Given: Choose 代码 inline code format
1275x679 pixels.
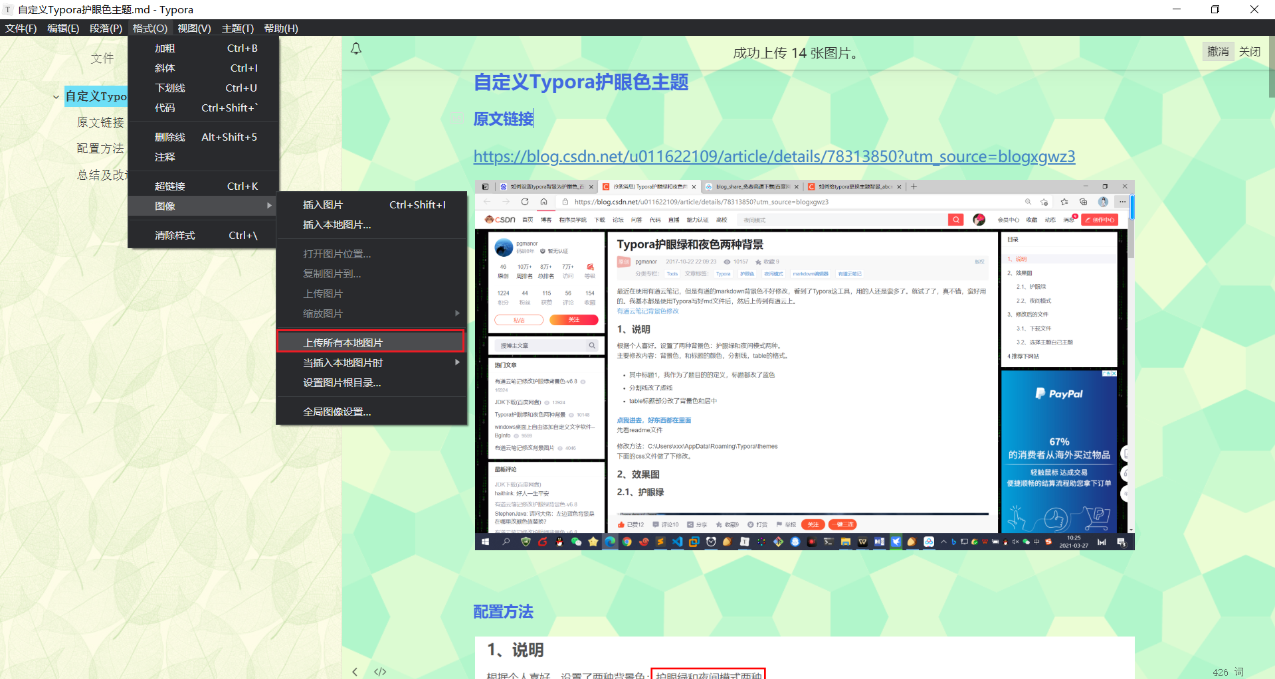Looking at the screenshot, I should (x=203, y=108).
